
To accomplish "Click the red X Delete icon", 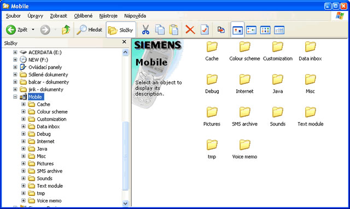I will click(190, 29).
